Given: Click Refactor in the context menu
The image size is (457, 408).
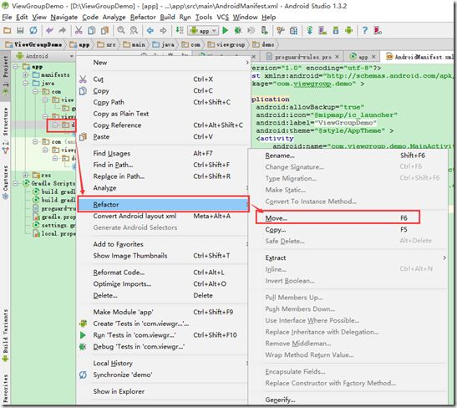Looking at the screenshot, I should pyautogui.click(x=163, y=205).
